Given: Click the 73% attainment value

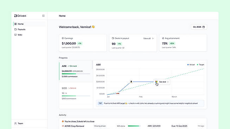Looking at the screenshot, I should (x=165, y=43).
